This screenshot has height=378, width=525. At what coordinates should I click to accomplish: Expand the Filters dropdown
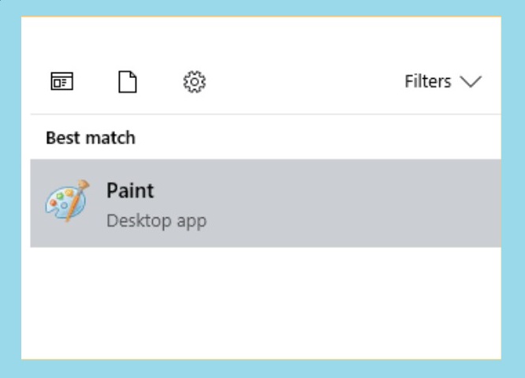tap(443, 81)
